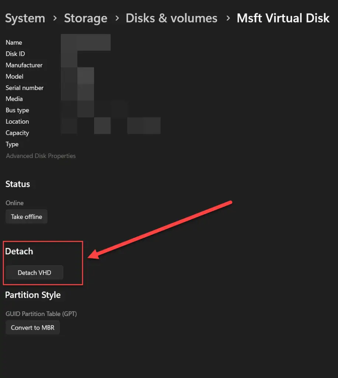The image size is (338, 378).
Task: Navigate to Disks & volumes breadcrumb
Action: (x=171, y=18)
